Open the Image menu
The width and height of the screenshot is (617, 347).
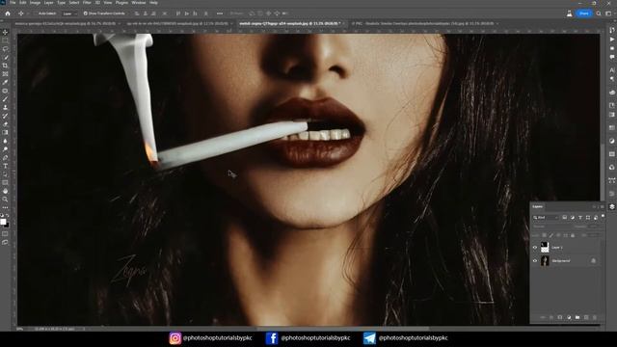tap(35, 3)
